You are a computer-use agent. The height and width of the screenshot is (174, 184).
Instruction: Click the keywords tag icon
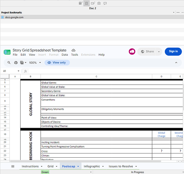(x=93, y=3)
